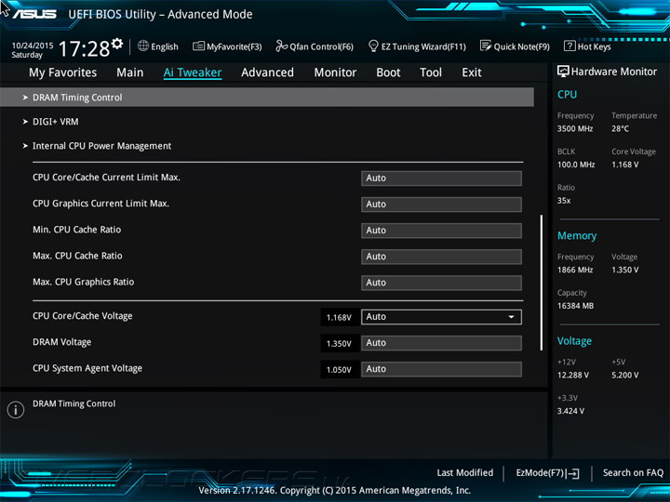Click the BCLK 100.0 MHz value
The width and height of the screenshot is (670, 502).
click(576, 165)
